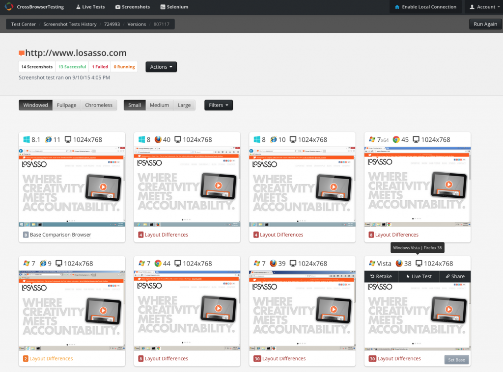Click Enable Local Connection button
This screenshot has height=372, width=503.
425,7
